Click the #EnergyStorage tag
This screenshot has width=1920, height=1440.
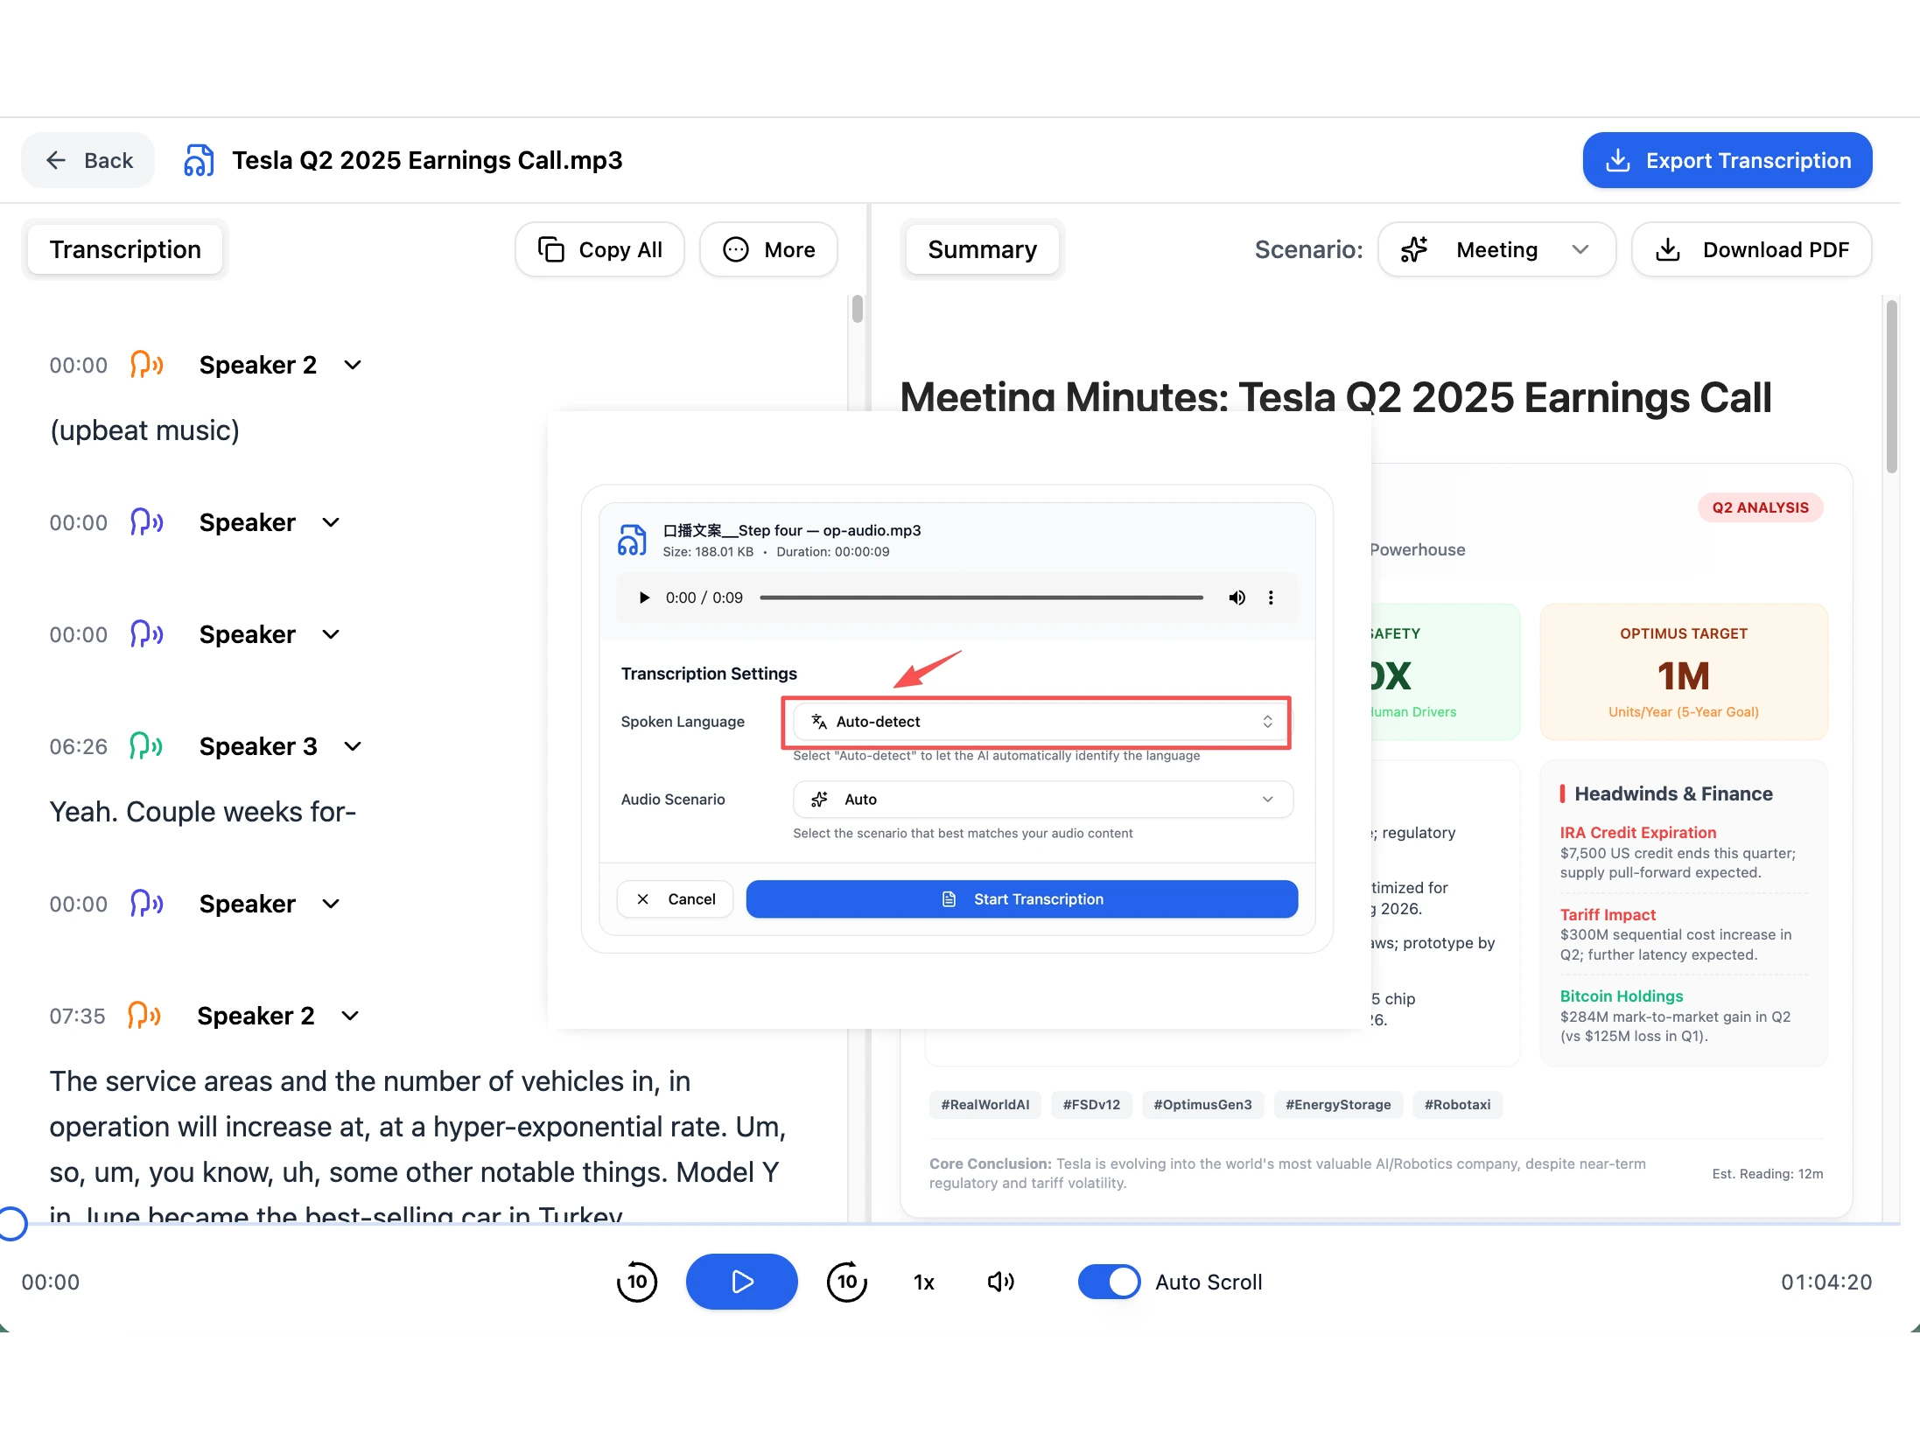point(1338,1105)
